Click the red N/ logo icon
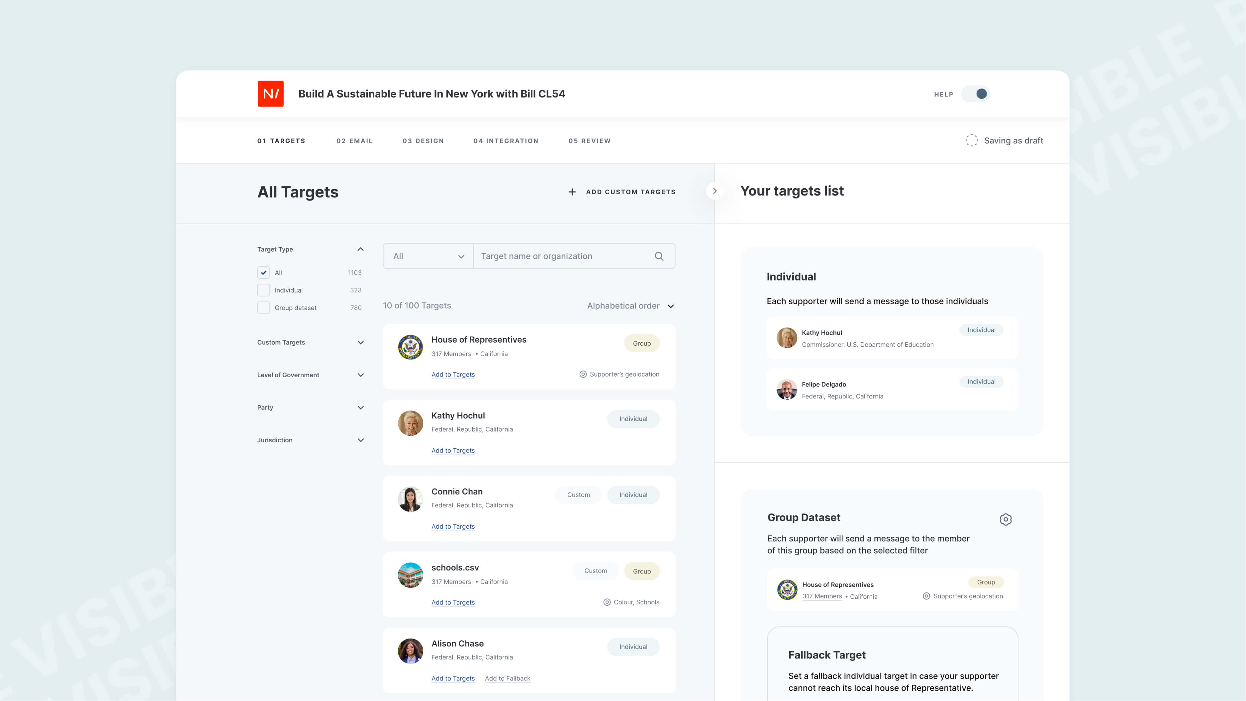Screen dimensions: 1246x701 pyautogui.click(x=270, y=94)
